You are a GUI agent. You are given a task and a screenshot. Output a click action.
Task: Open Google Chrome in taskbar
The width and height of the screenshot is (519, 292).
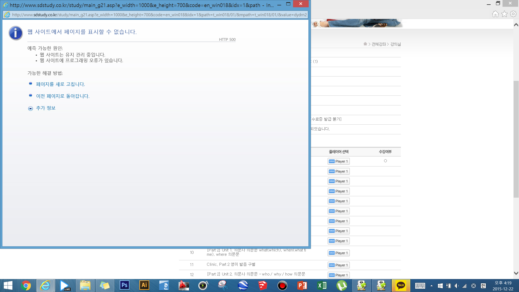(x=26, y=285)
